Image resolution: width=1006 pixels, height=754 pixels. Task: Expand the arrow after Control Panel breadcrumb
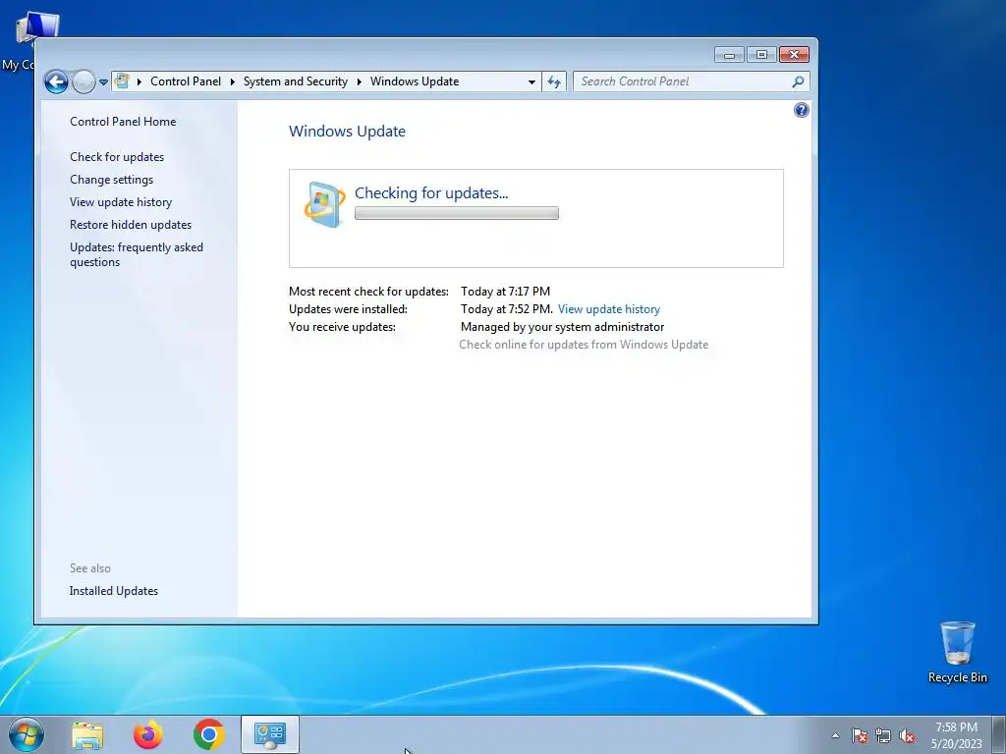pos(232,81)
